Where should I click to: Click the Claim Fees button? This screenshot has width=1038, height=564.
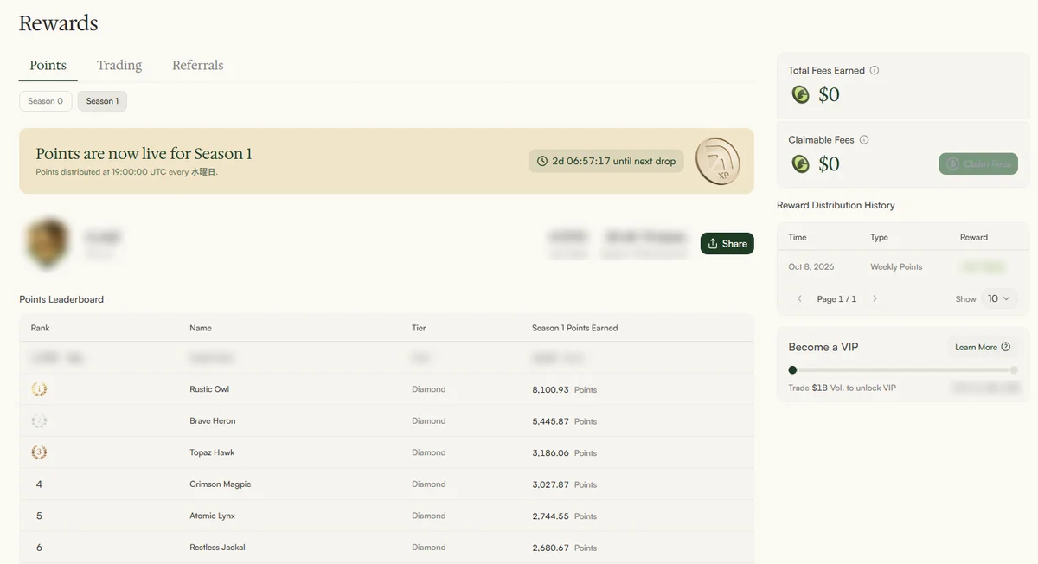coord(978,163)
